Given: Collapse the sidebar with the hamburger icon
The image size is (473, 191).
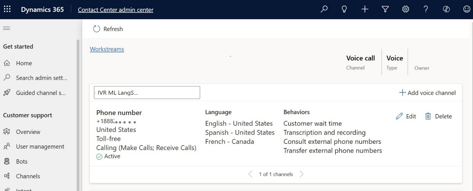Looking at the screenshot, I should point(6,28).
